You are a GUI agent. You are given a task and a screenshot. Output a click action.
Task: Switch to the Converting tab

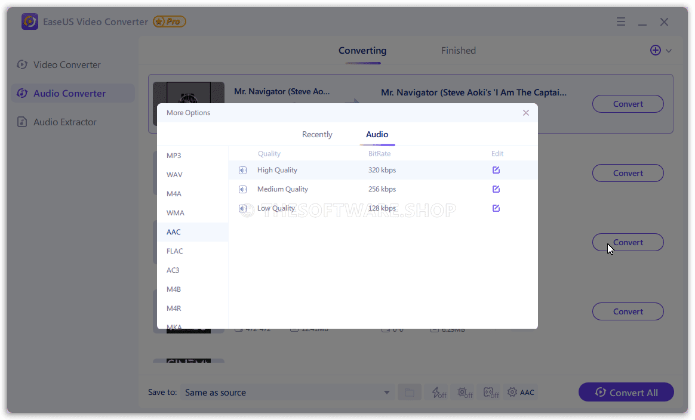pos(362,51)
